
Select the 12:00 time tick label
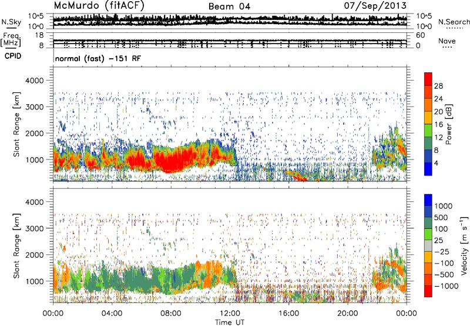[x=230, y=314]
